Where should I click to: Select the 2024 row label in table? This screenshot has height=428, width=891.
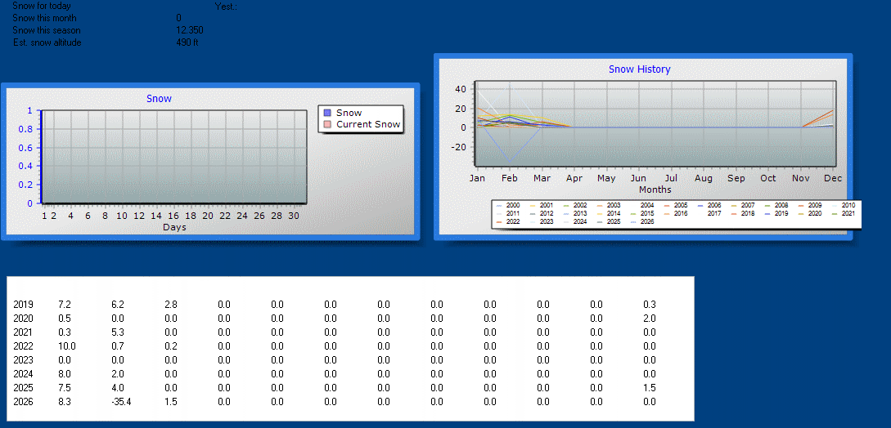click(x=23, y=374)
